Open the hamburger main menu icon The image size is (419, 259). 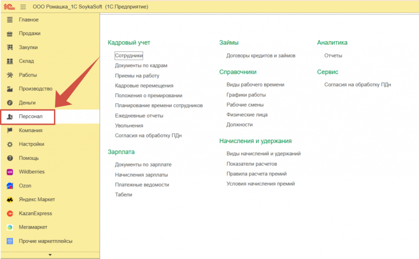[x=23, y=7]
